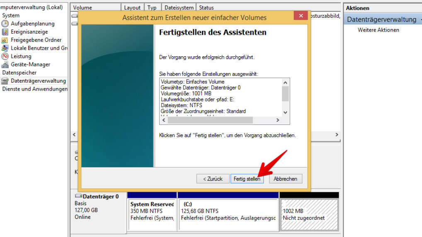Viewport: 422px width, 237px height.
Task: Select Freigegebene Ordner in the tree
Action: [x=36, y=40]
